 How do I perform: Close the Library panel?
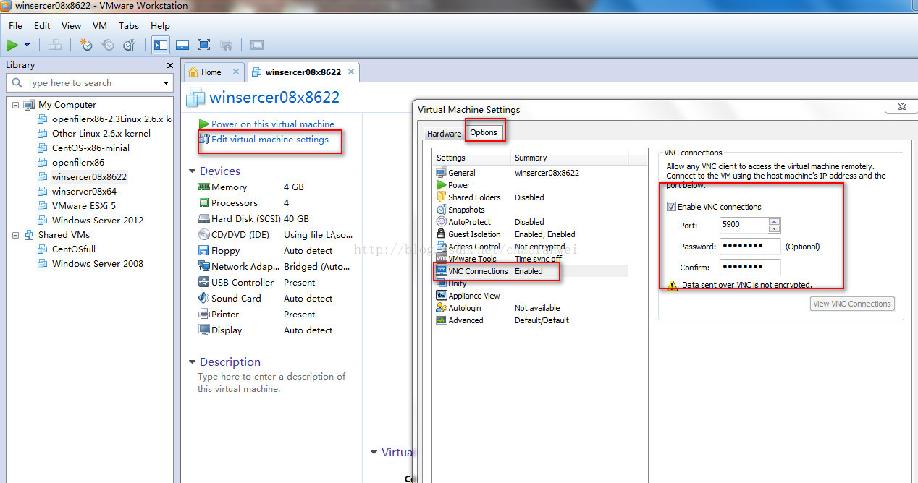click(x=169, y=65)
